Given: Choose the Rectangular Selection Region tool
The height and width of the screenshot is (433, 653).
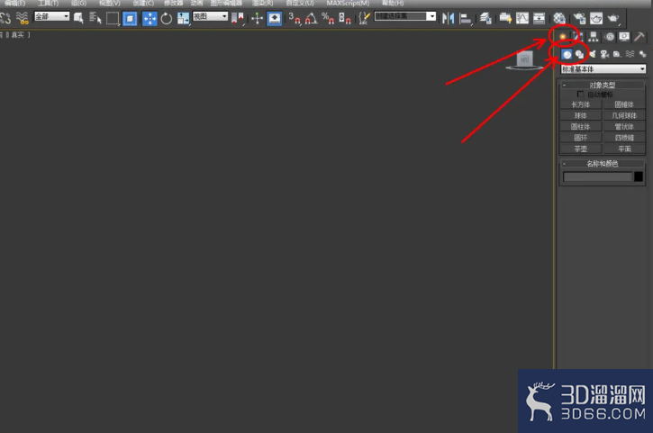Looking at the screenshot, I should 113,18.
